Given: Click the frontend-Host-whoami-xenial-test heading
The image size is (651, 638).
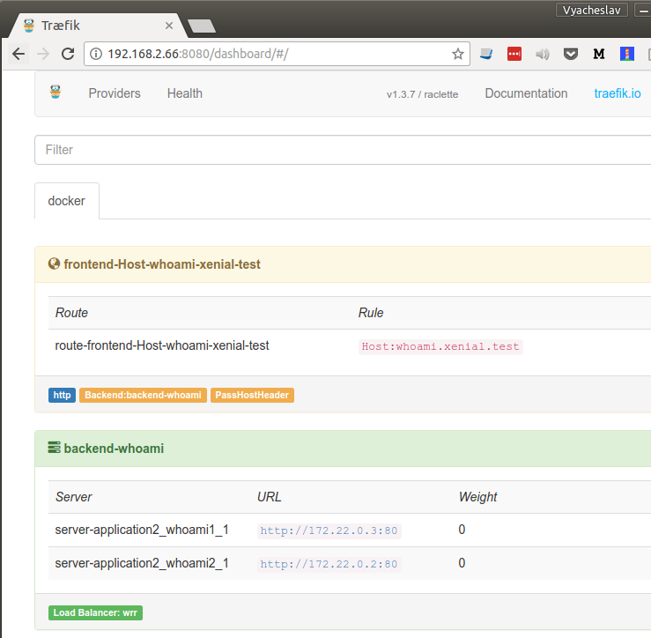Looking at the screenshot, I should pos(162,264).
